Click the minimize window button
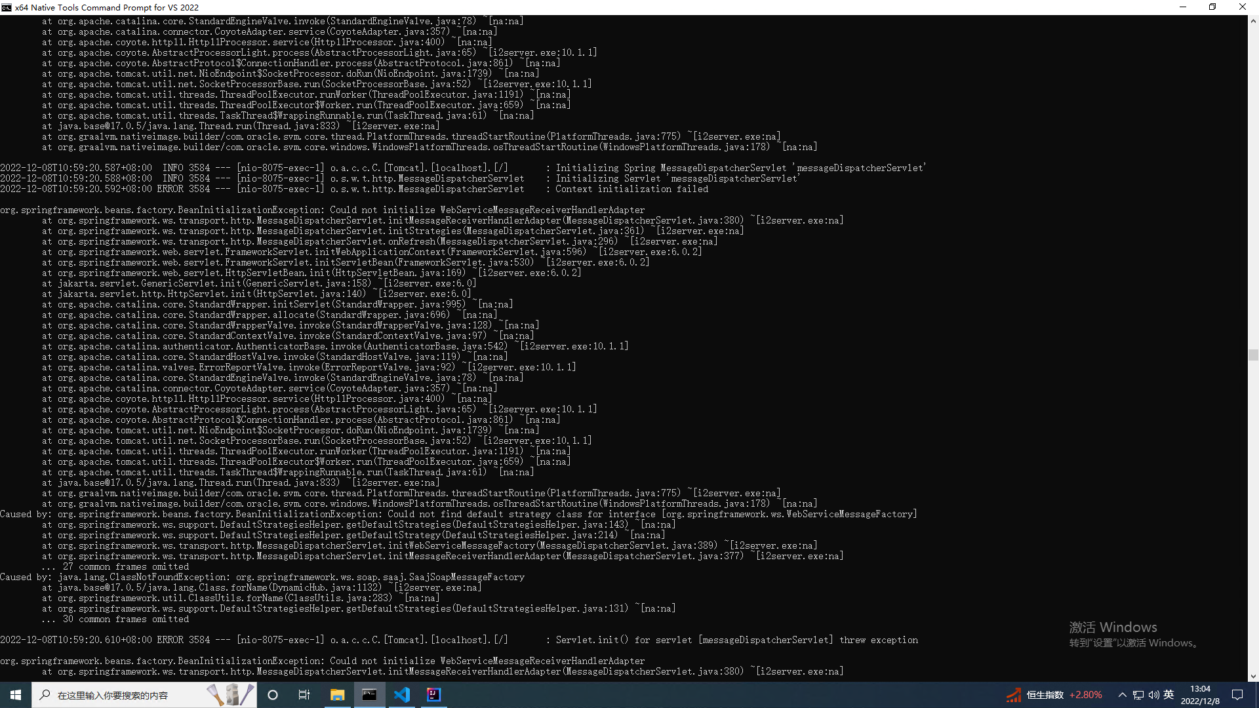1259x708 pixels. pyautogui.click(x=1183, y=7)
